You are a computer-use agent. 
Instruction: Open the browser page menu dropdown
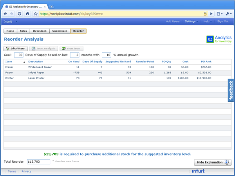(x=220, y=13)
